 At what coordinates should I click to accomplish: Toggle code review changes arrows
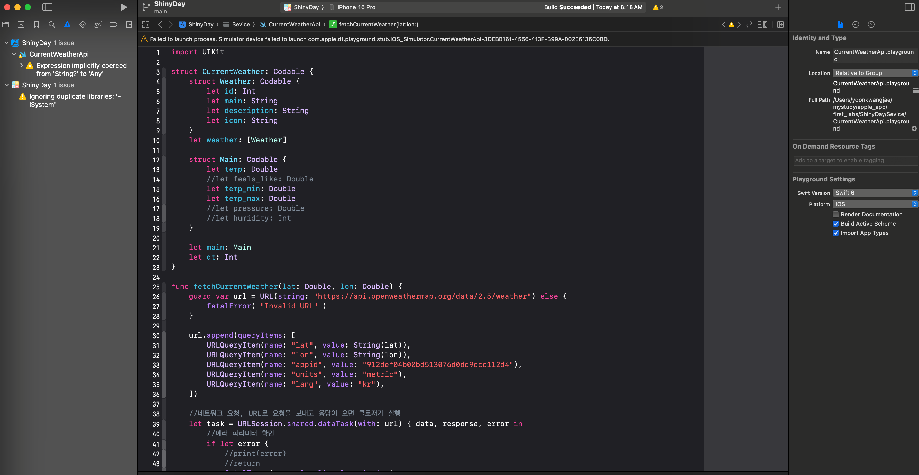pyautogui.click(x=749, y=24)
